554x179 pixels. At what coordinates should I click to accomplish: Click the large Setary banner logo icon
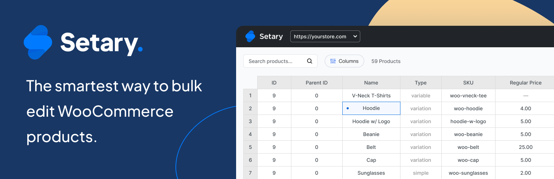point(38,42)
